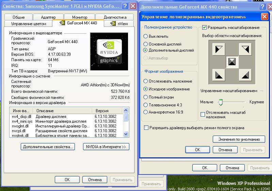Switch to the nView tab
This screenshot has height=191, width=272.
(119, 23)
